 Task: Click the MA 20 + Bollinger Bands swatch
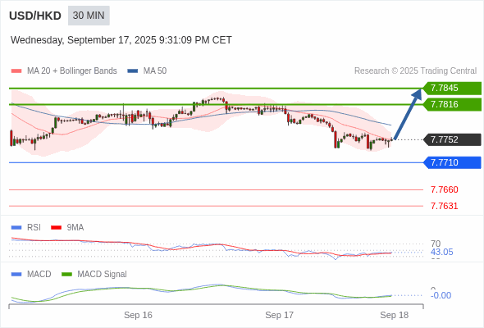(x=16, y=71)
